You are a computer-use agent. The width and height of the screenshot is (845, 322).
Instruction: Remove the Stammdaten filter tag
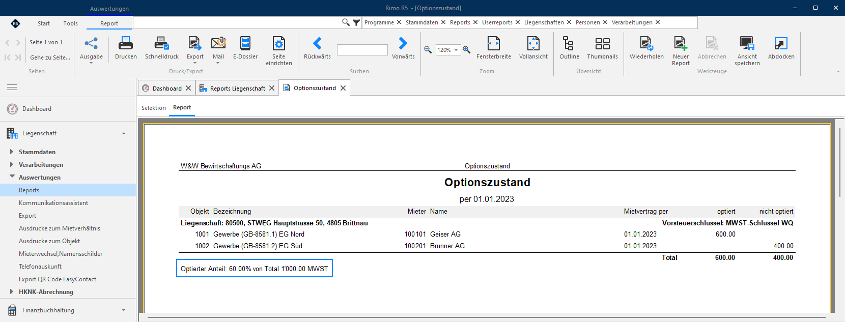point(443,22)
